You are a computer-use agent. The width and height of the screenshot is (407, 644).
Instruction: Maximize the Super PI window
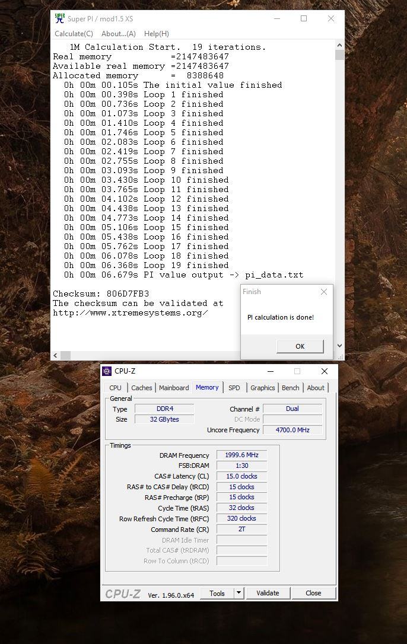pos(304,18)
